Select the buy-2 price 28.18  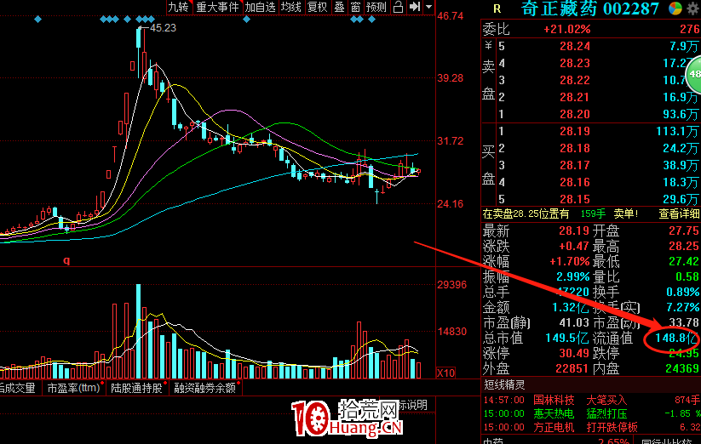tap(574, 148)
